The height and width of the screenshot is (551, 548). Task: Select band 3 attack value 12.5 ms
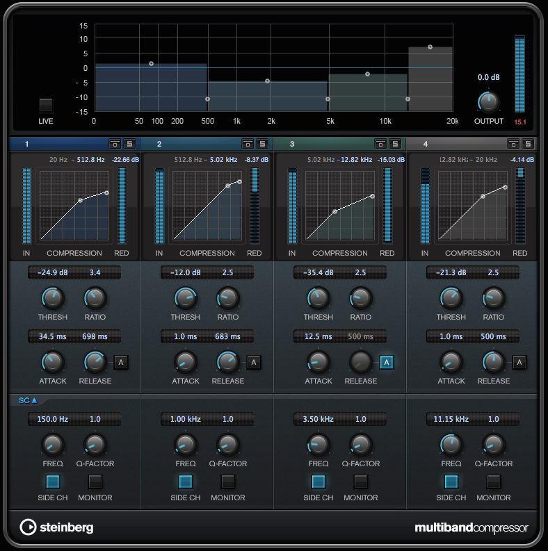[x=319, y=336]
